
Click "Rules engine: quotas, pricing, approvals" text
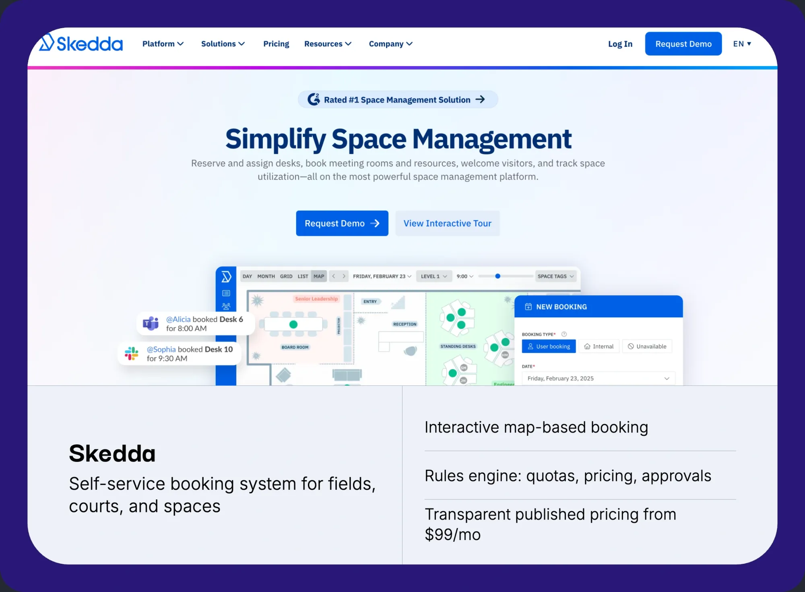coord(568,476)
